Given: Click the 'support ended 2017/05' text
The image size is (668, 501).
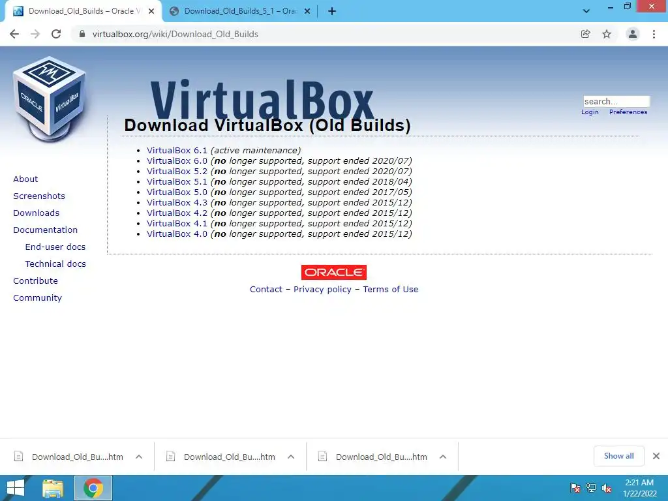Looking at the screenshot, I should (359, 192).
